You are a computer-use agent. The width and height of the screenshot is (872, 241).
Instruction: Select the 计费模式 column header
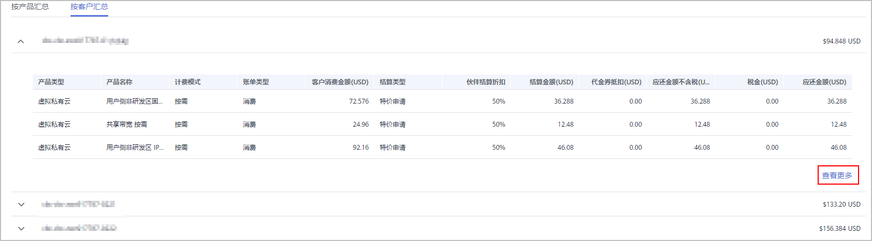[187, 82]
